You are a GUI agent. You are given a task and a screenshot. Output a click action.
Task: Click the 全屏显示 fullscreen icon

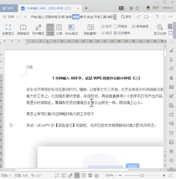[x=8, y=30]
